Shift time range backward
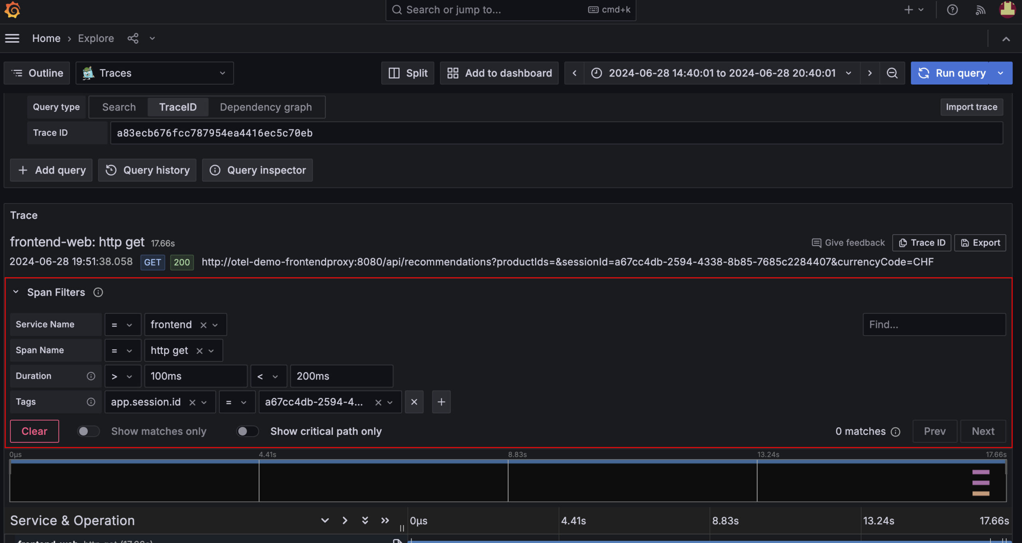 point(574,73)
